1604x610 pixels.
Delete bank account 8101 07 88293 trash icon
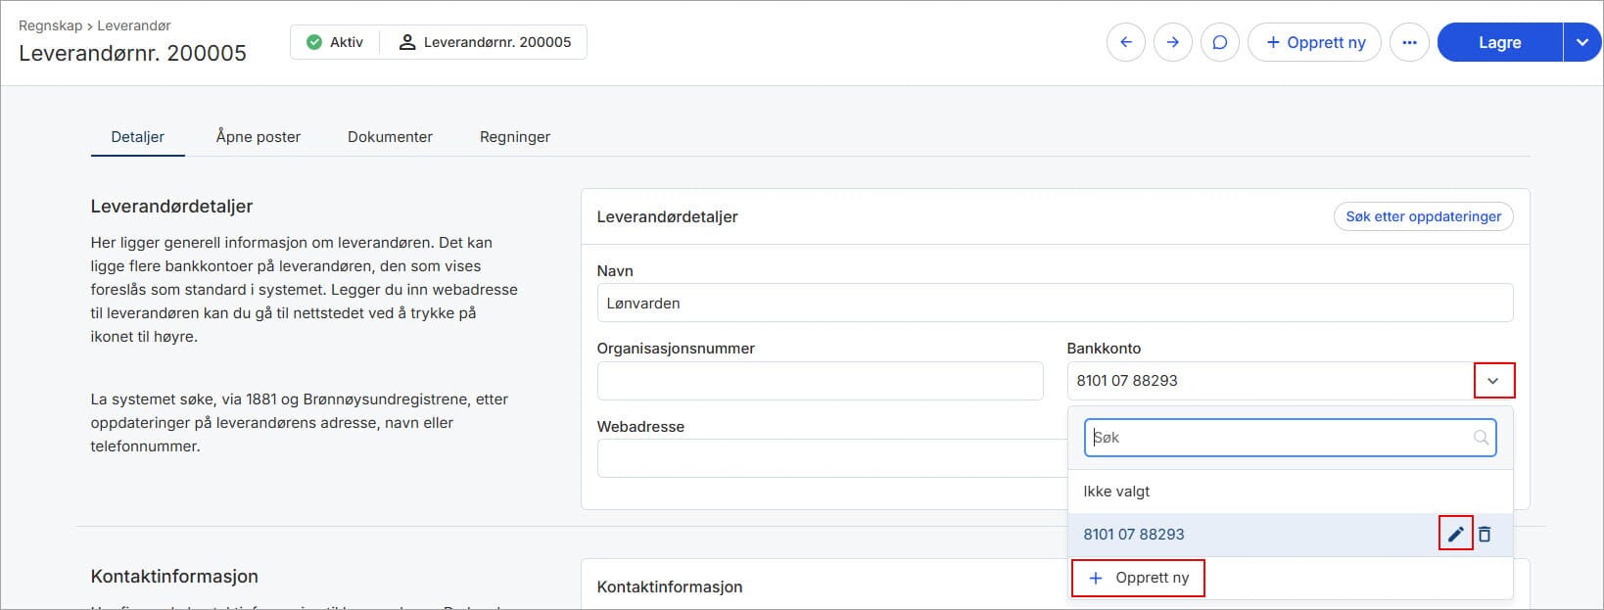pos(1485,535)
